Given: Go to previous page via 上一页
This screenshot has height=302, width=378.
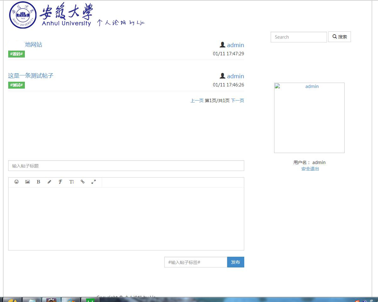Looking at the screenshot, I should coord(197,101).
